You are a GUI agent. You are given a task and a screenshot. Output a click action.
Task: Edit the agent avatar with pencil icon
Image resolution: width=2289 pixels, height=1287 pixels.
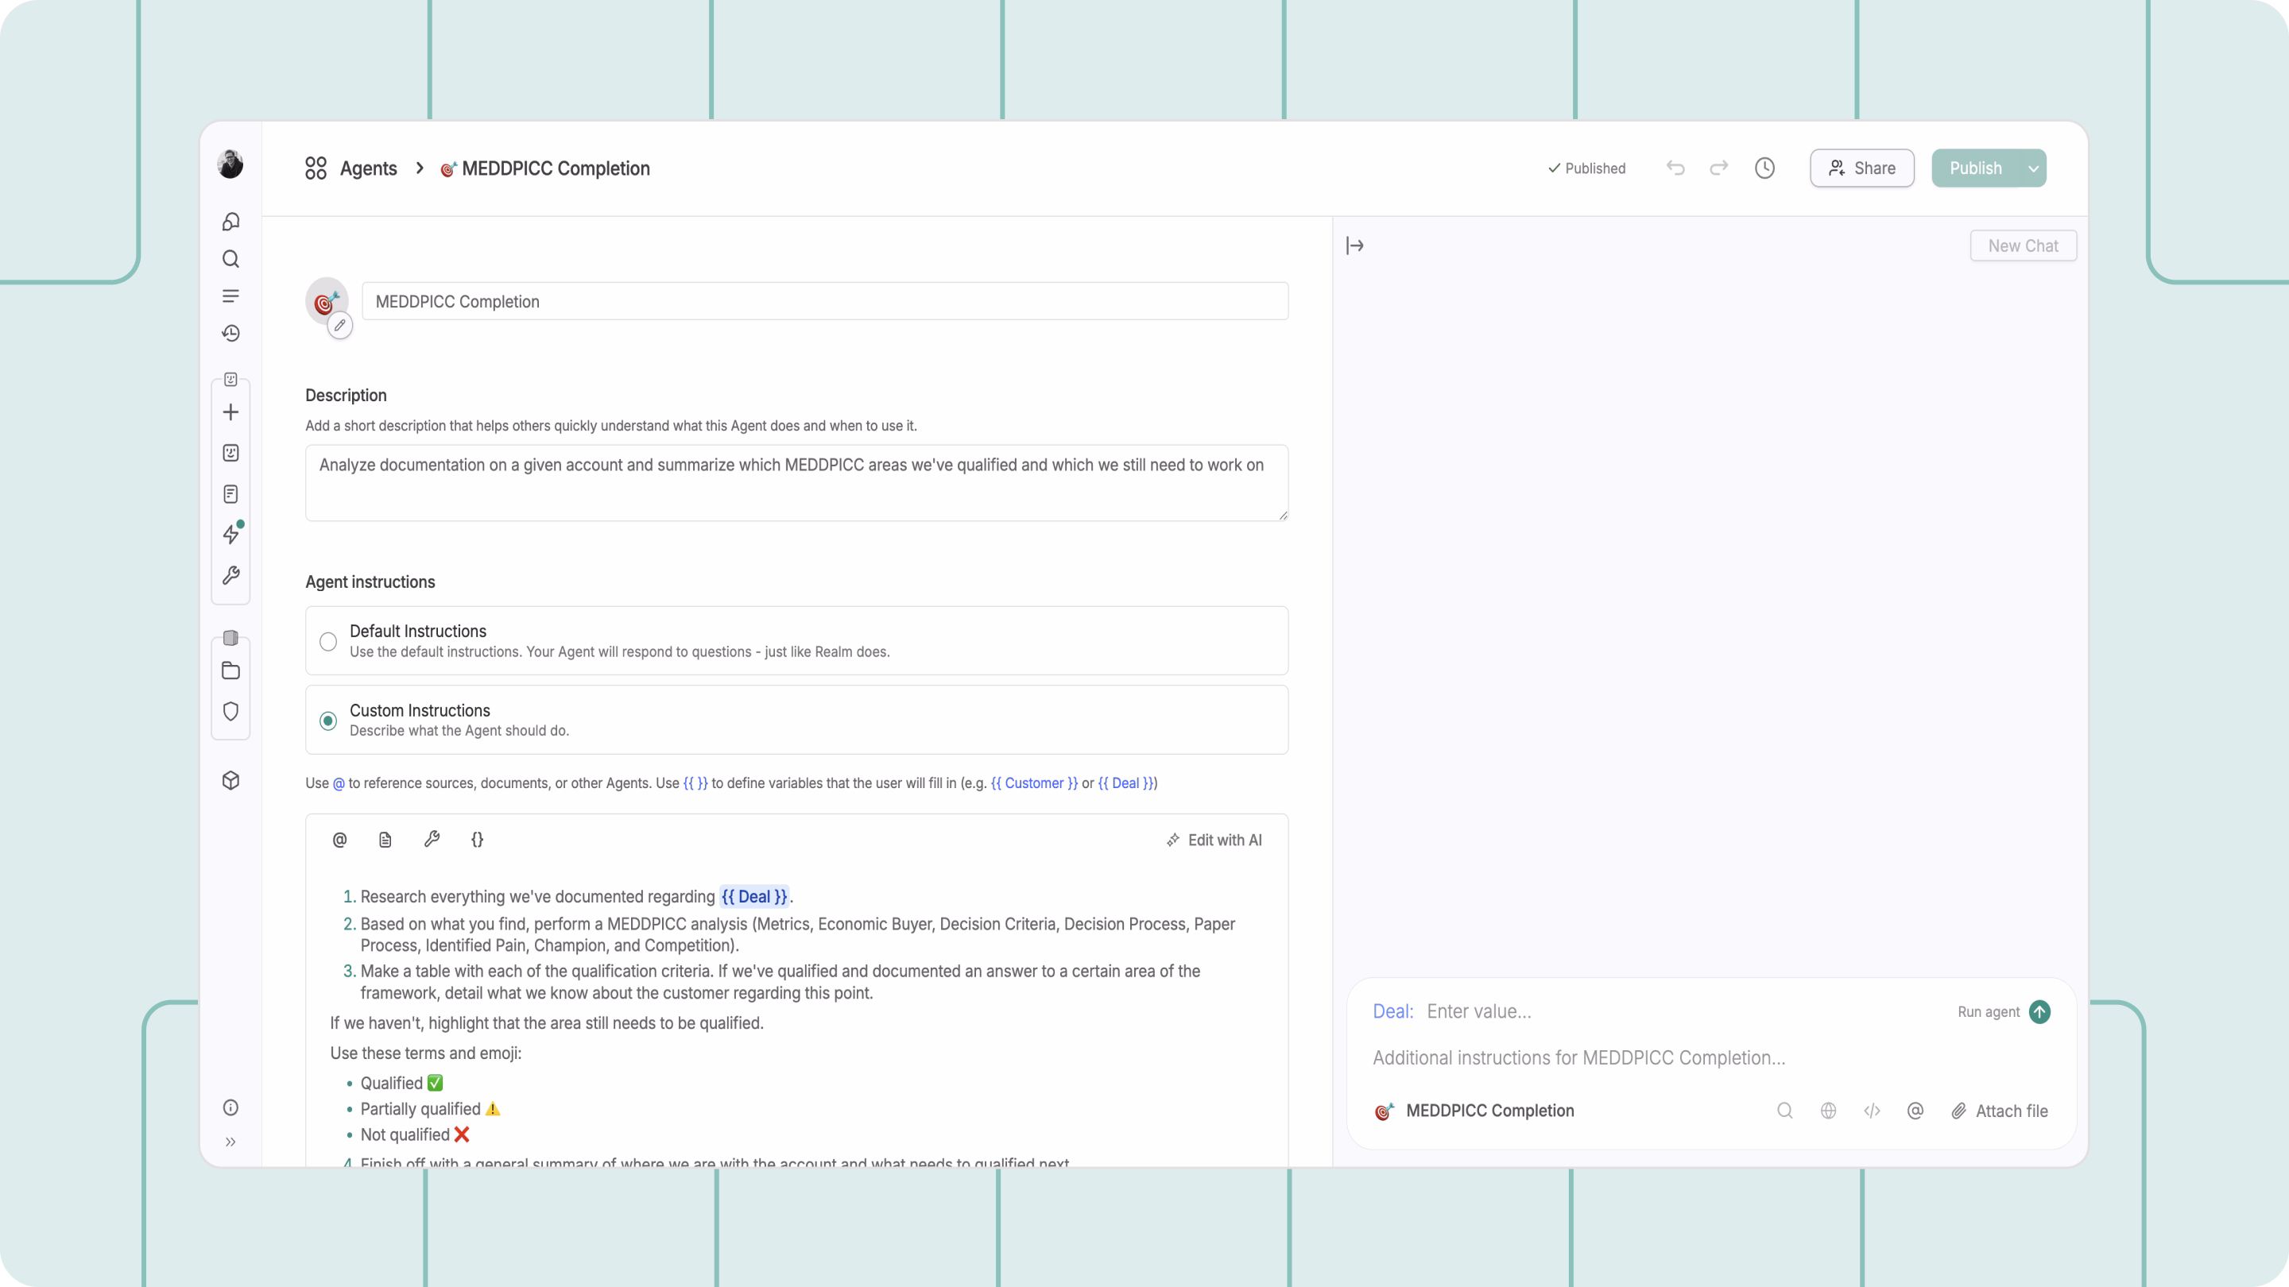click(339, 326)
